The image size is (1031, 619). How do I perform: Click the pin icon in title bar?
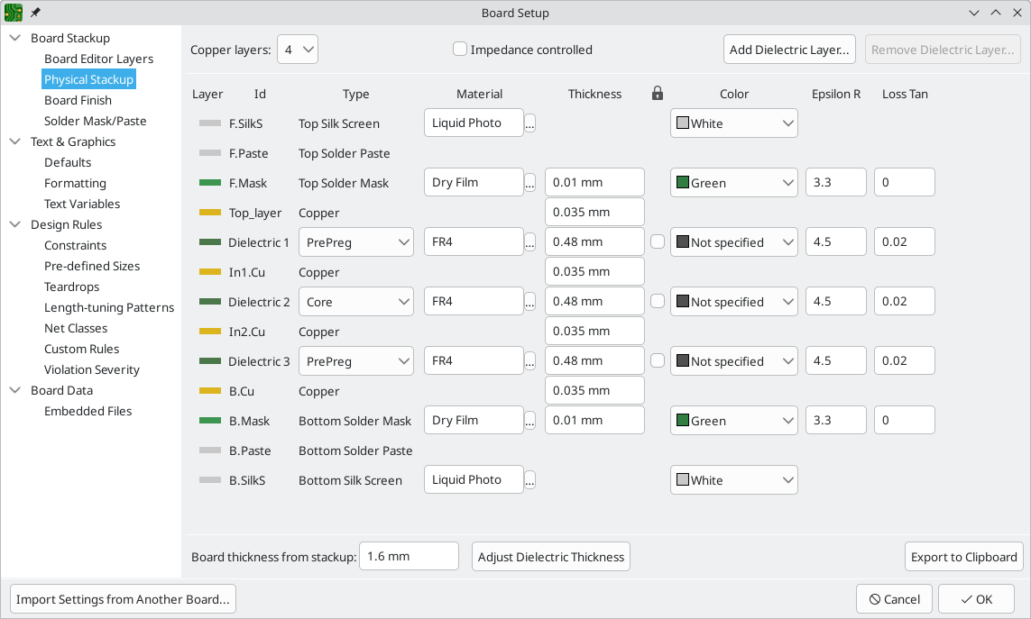coord(35,13)
